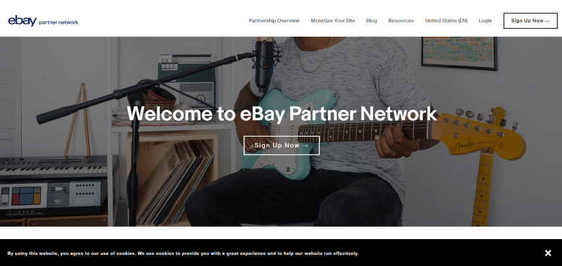Viewport: 562px width, 266px height.
Task: Click the Login link
Action: (x=485, y=21)
